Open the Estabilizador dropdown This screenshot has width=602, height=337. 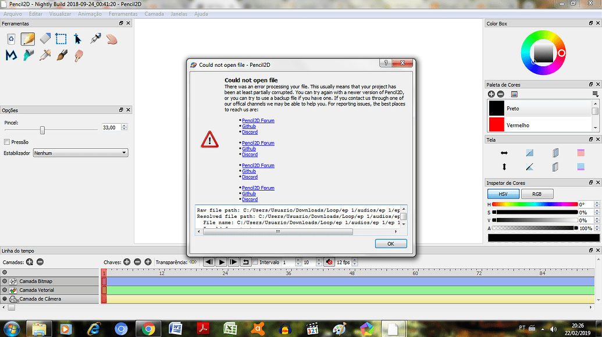tap(80, 153)
